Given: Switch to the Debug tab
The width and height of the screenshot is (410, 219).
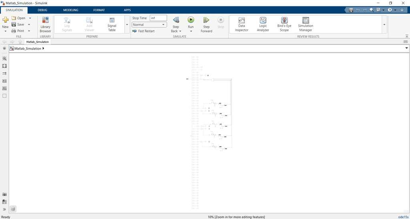Looking at the screenshot, I should [42, 10].
